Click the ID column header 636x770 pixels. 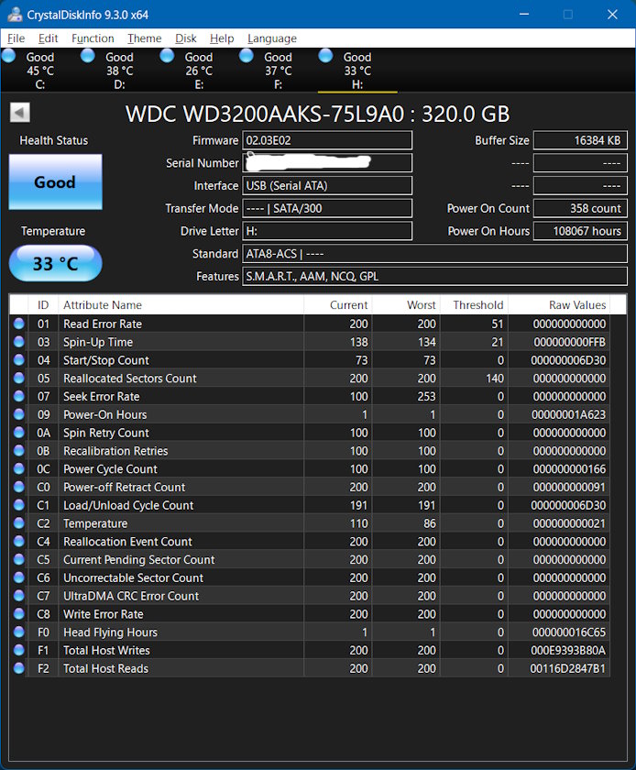point(43,305)
